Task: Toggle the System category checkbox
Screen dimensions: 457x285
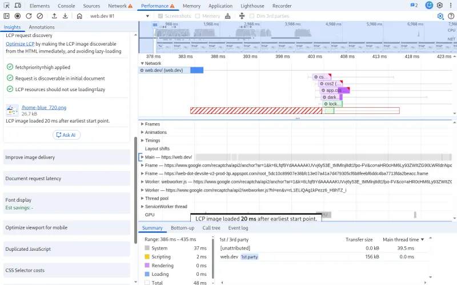Action: [x=147, y=248]
